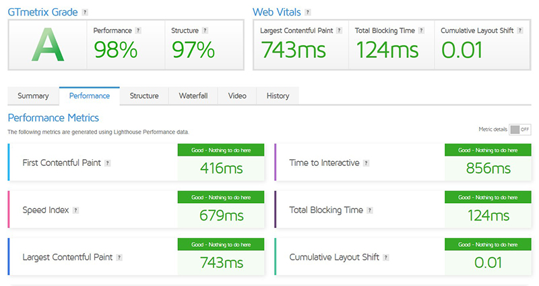
Task: Click the Performance tab
Action: click(89, 96)
